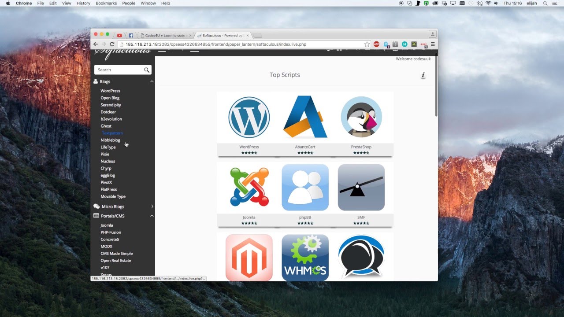Open the AdBlock Plus extension
Viewport: 564px width, 317px height.
(x=376, y=44)
